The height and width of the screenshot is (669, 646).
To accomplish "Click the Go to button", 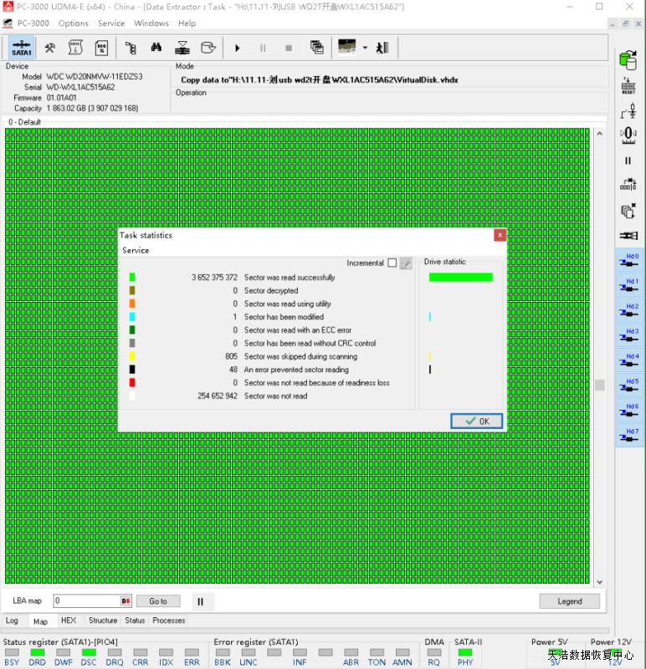I will 158,601.
